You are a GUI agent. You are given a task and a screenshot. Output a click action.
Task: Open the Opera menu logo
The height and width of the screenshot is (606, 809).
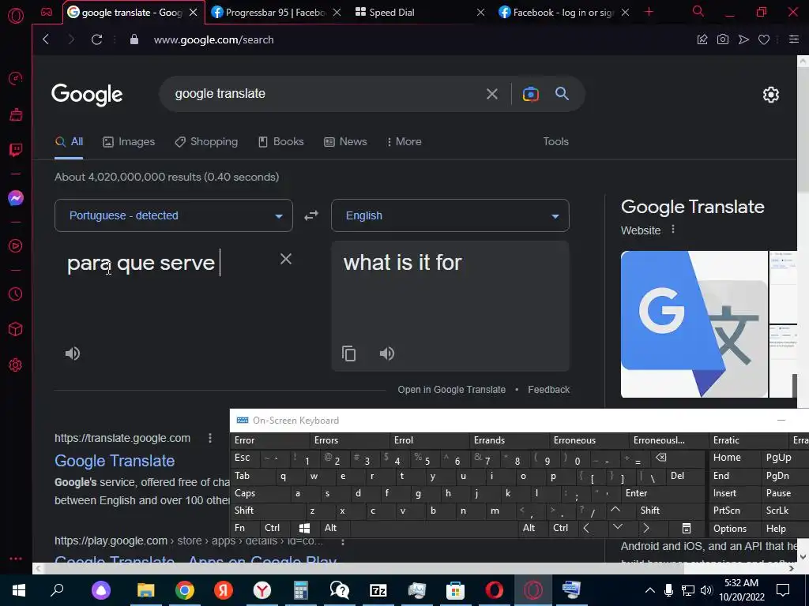coord(16,16)
